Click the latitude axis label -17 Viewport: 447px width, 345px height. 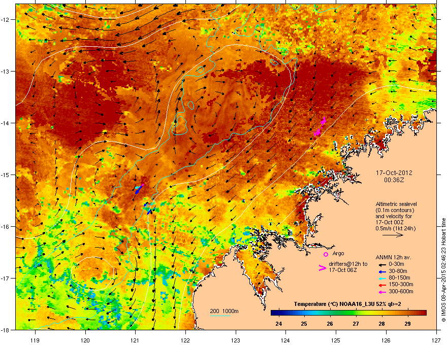6,278
